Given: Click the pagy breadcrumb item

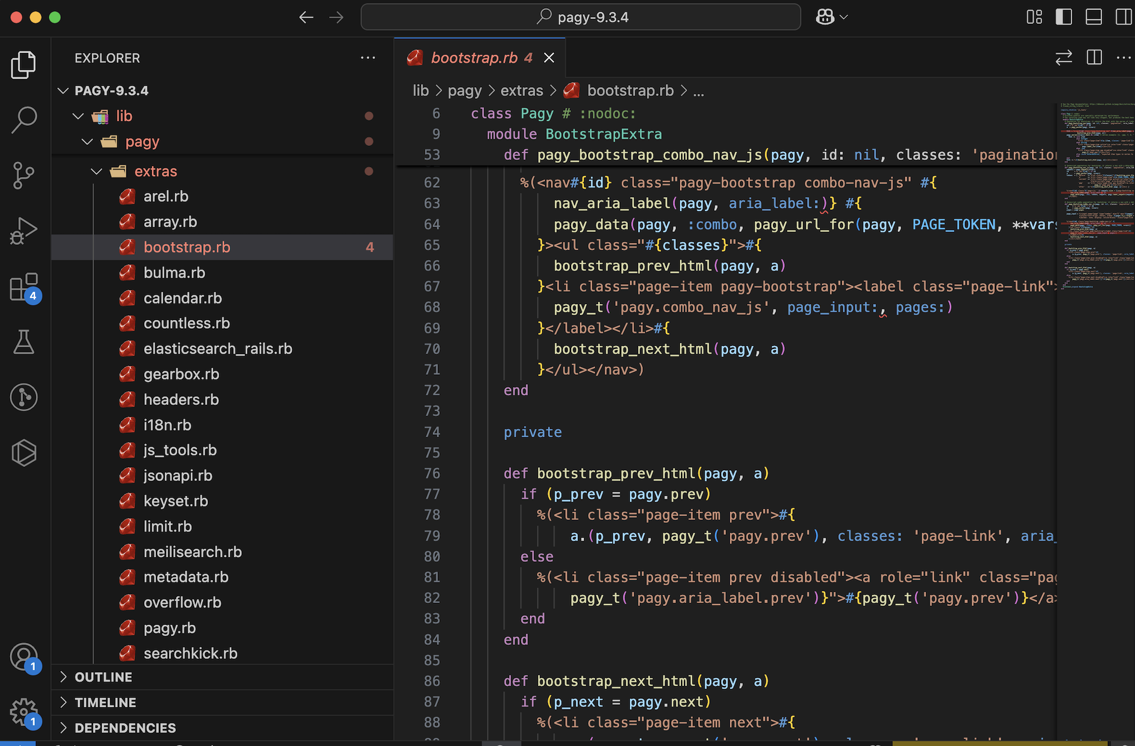Looking at the screenshot, I should point(464,91).
